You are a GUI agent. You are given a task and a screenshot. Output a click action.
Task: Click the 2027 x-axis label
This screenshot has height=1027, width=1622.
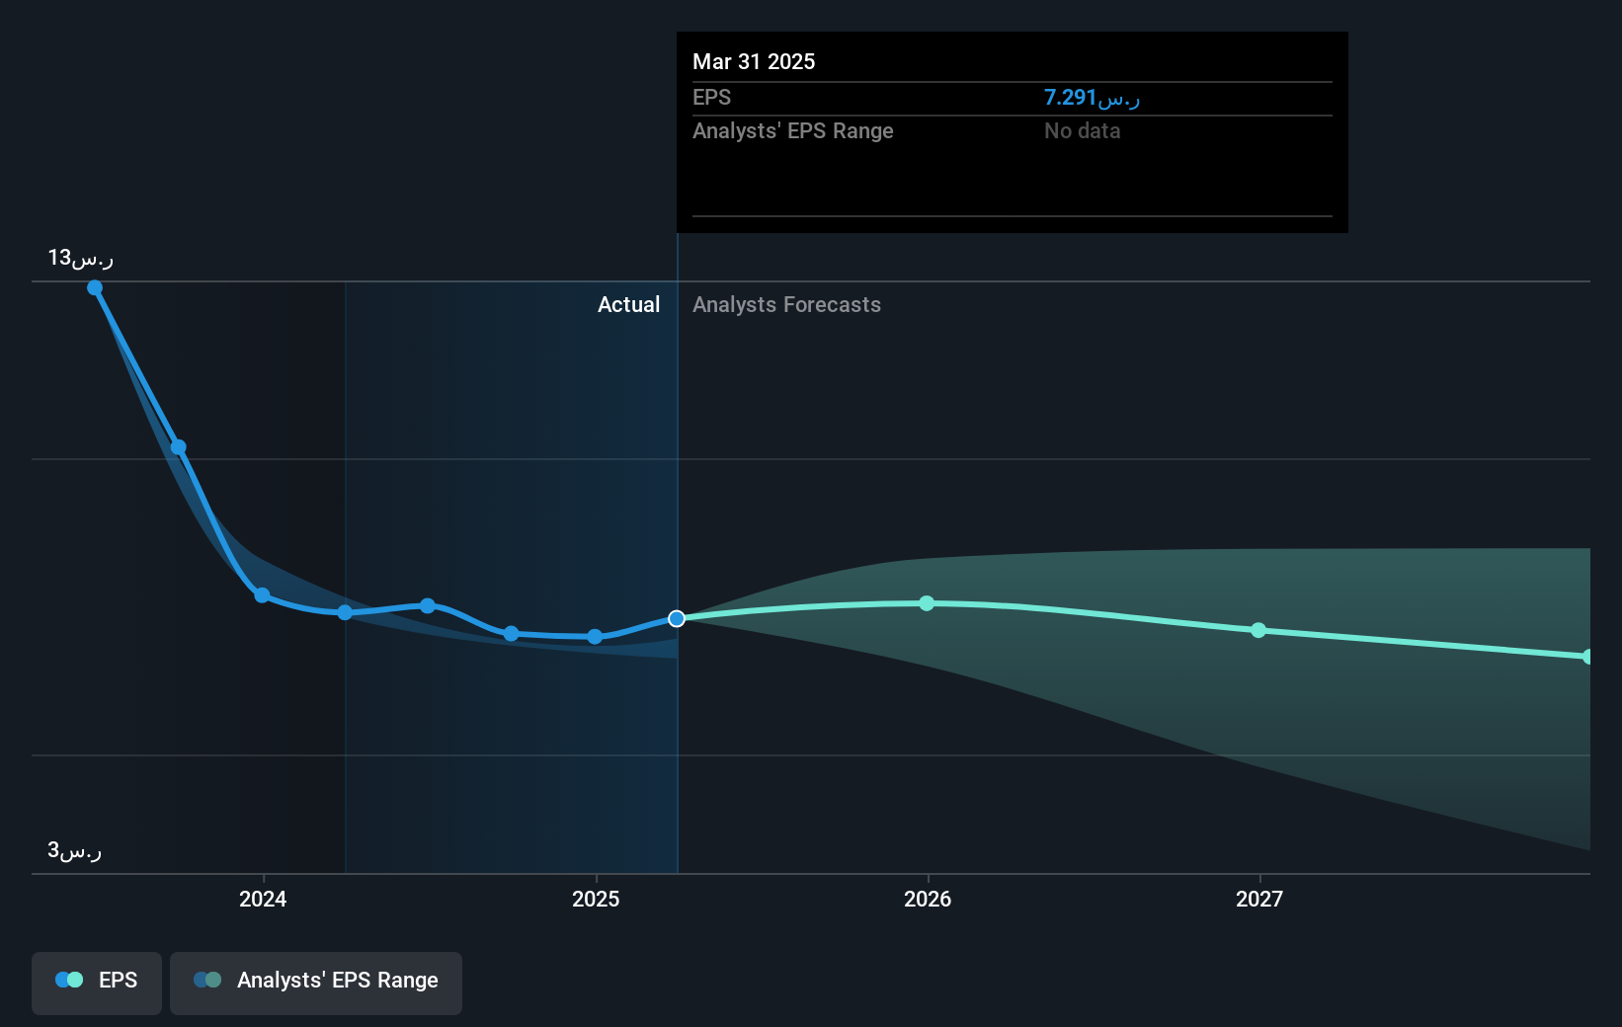[1259, 900]
